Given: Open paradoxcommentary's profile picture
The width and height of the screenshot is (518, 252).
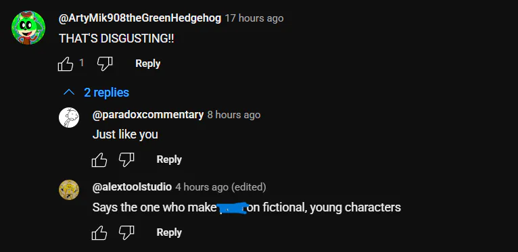Looking at the screenshot, I should point(69,118).
